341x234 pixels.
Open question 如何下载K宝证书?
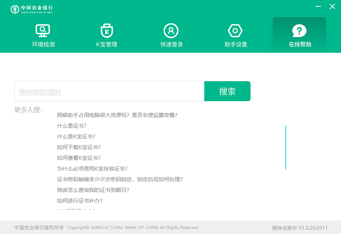click(79, 147)
